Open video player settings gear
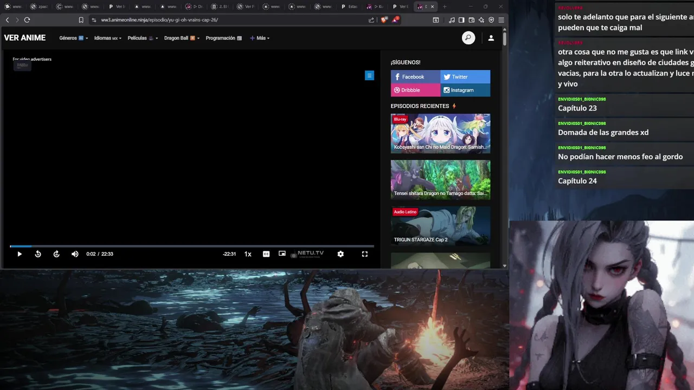Screen dimensions: 694x390 tap(340, 254)
